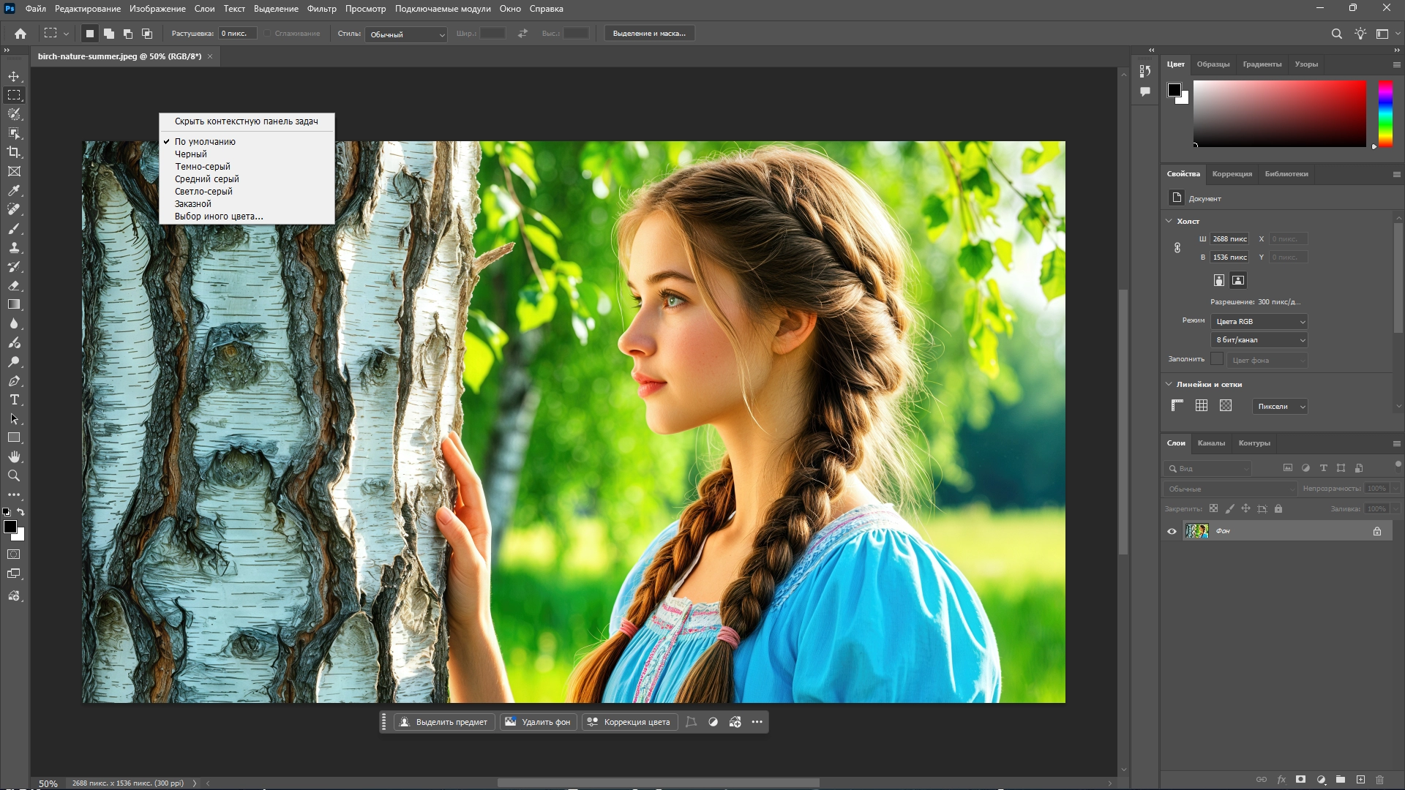Image resolution: width=1405 pixels, height=790 pixels.
Task: Select the Hand tool
Action: pos(14,456)
